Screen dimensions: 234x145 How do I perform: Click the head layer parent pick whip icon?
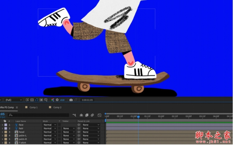(79, 132)
